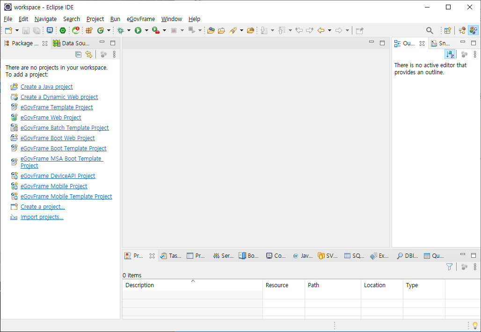Click the Next Annotation toolbar icon

point(264,30)
